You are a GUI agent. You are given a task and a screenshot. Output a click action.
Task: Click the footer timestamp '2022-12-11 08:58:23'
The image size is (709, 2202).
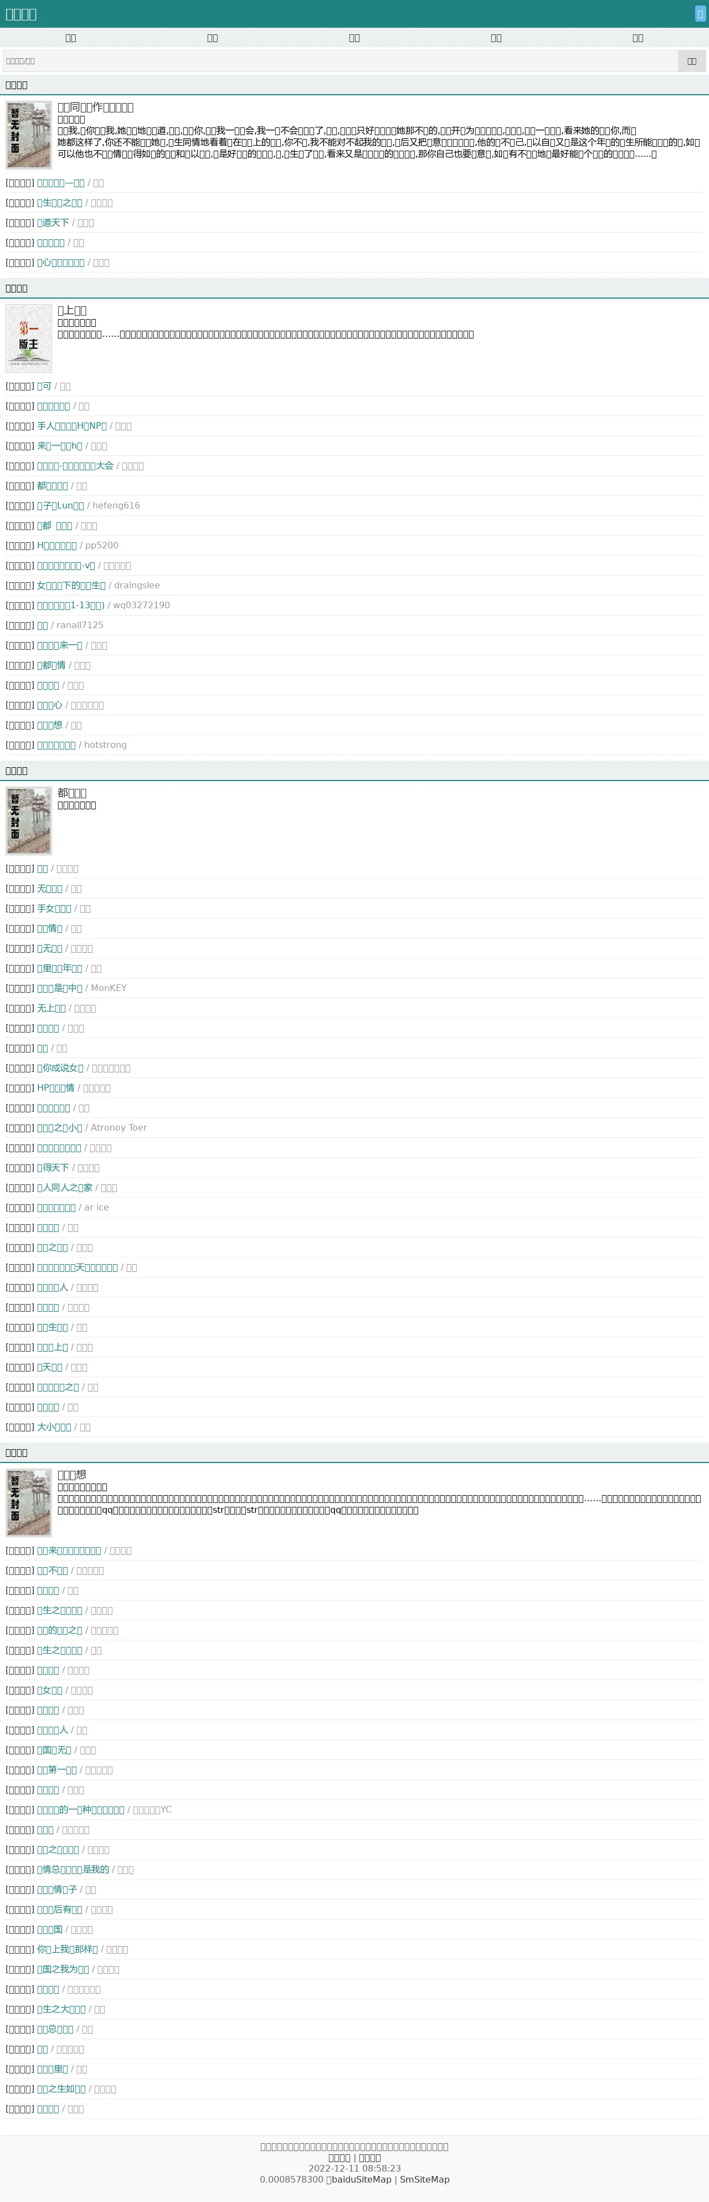pos(354,2168)
